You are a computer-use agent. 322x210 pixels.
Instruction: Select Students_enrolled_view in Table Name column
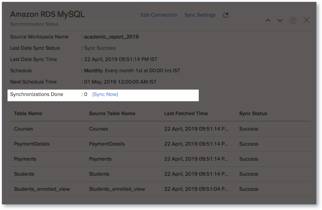(42, 189)
